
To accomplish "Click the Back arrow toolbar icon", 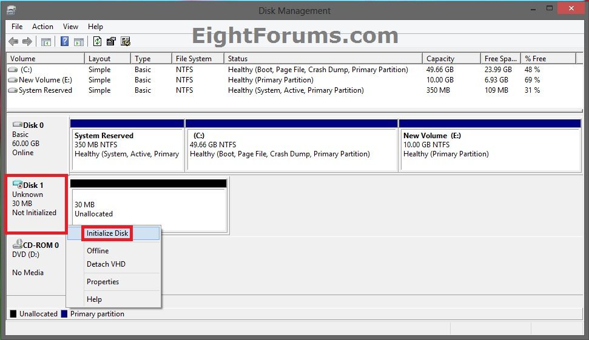I will click(13, 41).
